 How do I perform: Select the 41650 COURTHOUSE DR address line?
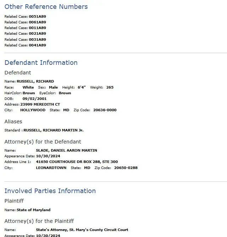77,162
